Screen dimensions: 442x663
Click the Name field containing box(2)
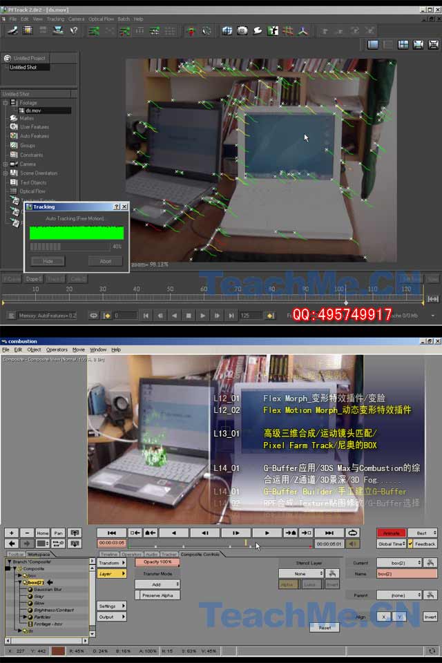point(407,573)
